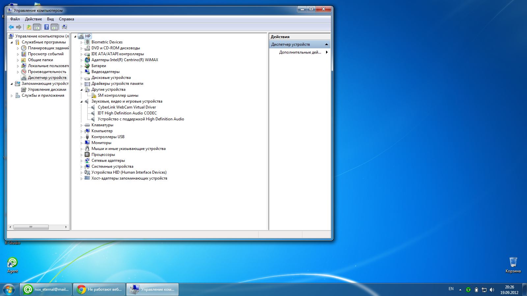Screen dimensions: 527x296
Task: Click the Back arrow toolbar icon
Action: [11, 27]
